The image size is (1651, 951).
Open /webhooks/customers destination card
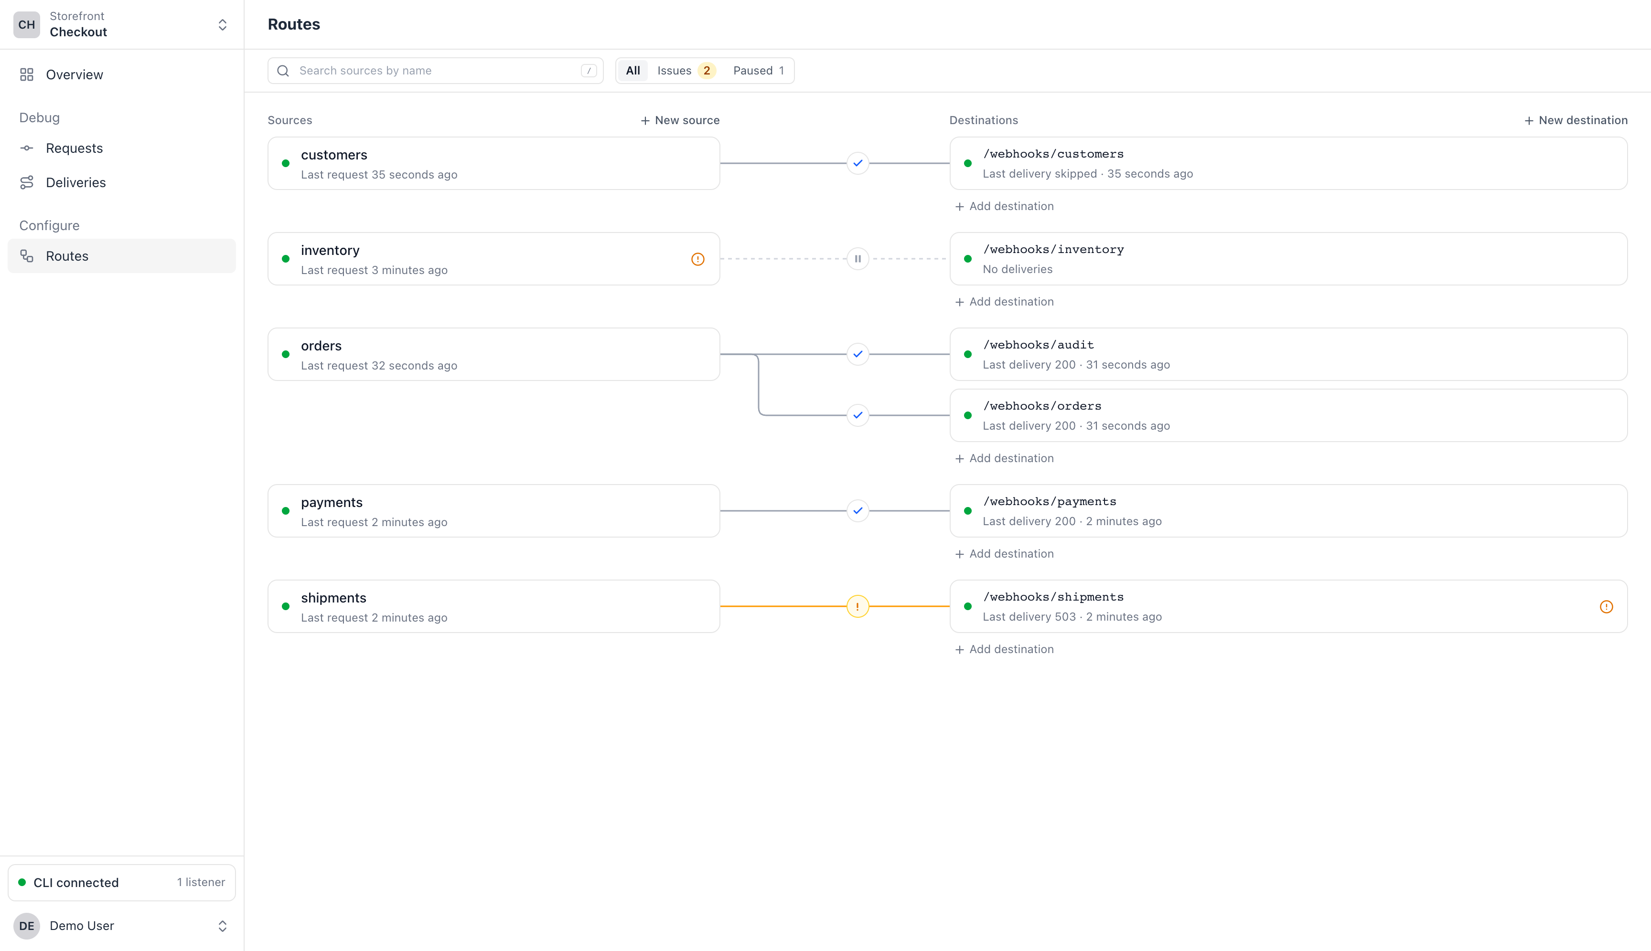coord(1288,163)
